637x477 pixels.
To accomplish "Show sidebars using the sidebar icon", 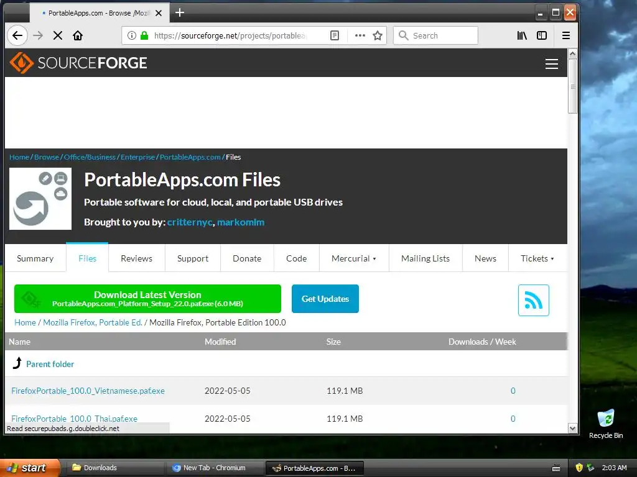I will click(542, 35).
